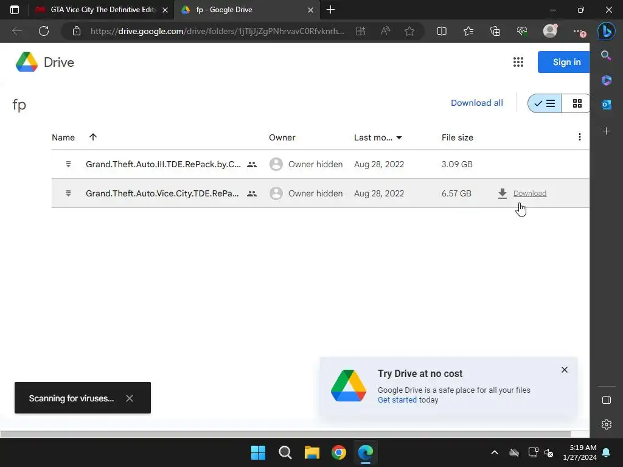Click the horizontal scrollbar

(285, 434)
